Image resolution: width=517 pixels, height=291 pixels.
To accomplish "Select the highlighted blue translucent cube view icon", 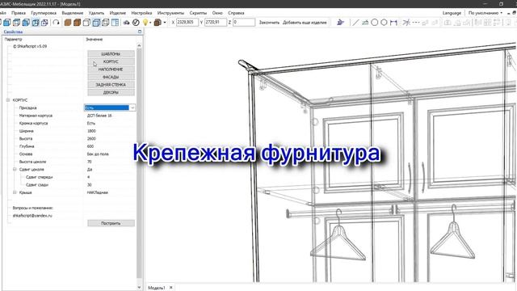I will coord(96,23).
